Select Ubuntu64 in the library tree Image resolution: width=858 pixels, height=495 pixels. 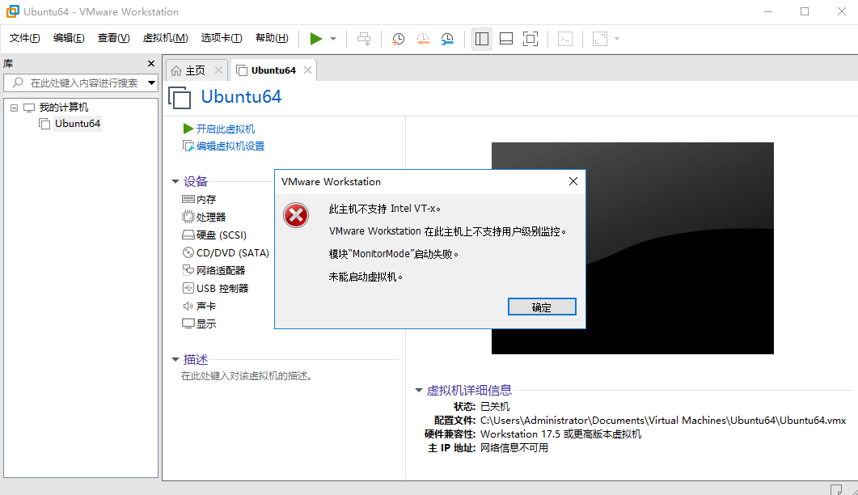point(77,124)
